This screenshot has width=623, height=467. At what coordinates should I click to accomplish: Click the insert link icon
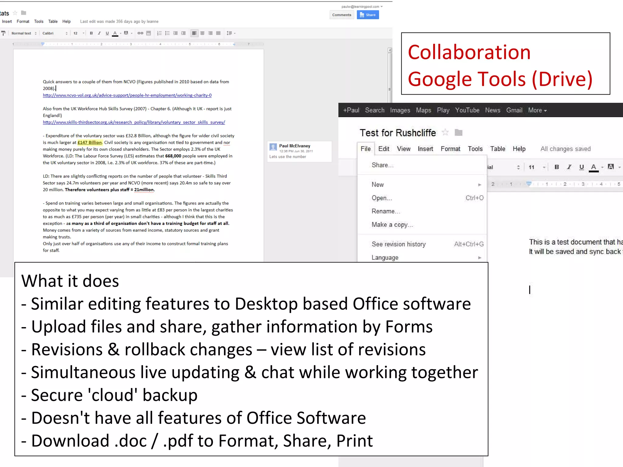(x=140, y=33)
